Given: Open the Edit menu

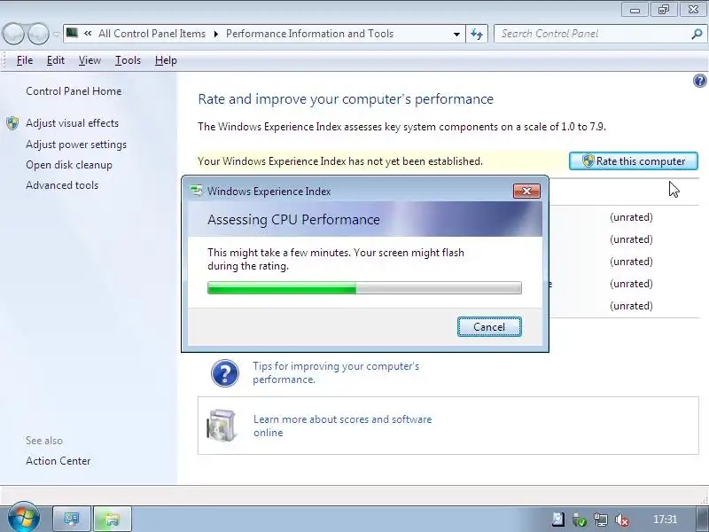Looking at the screenshot, I should (x=56, y=60).
